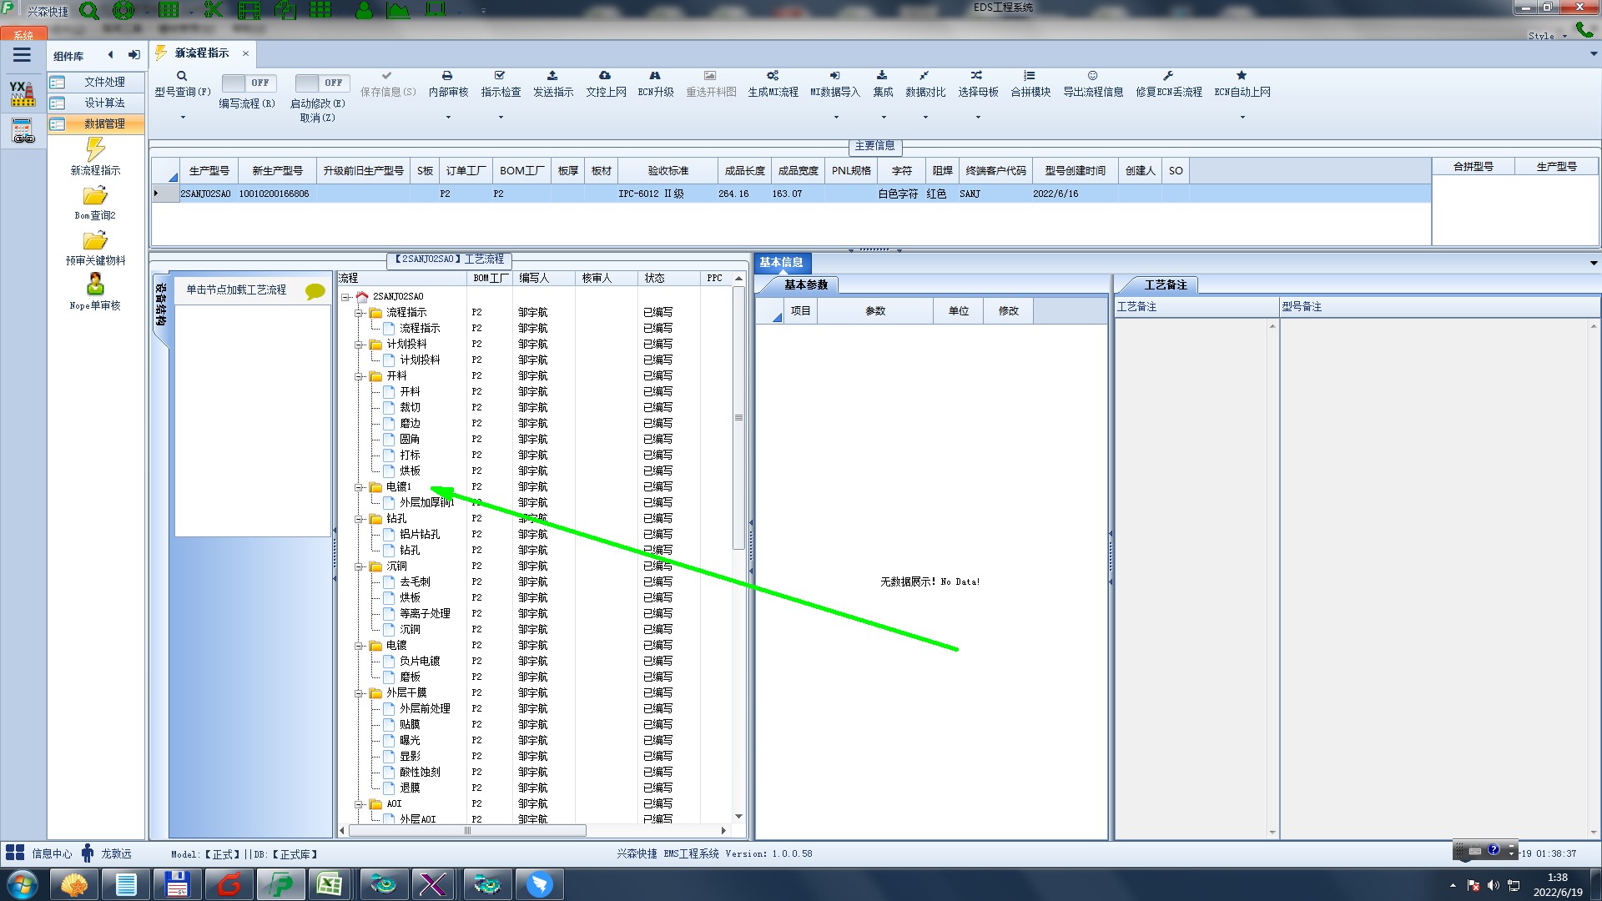The image size is (1602, 901).
Task: Click the 导出流程信息 button
Action: [x=1092, y=84]
